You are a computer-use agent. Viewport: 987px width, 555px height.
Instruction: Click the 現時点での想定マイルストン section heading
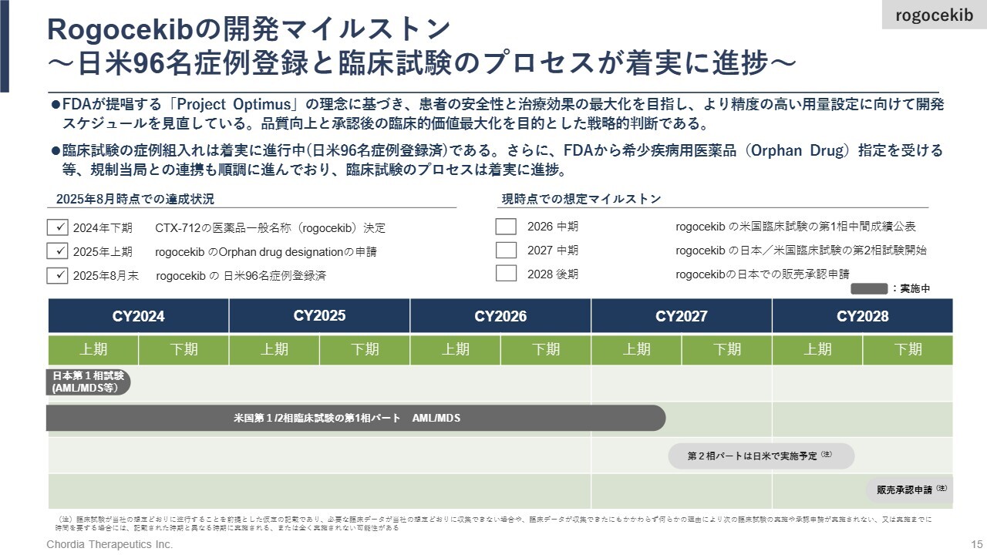pyautogui.click(x=581, y=199)
